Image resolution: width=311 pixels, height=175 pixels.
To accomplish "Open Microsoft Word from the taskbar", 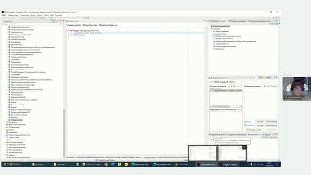I will coord(113,164).
